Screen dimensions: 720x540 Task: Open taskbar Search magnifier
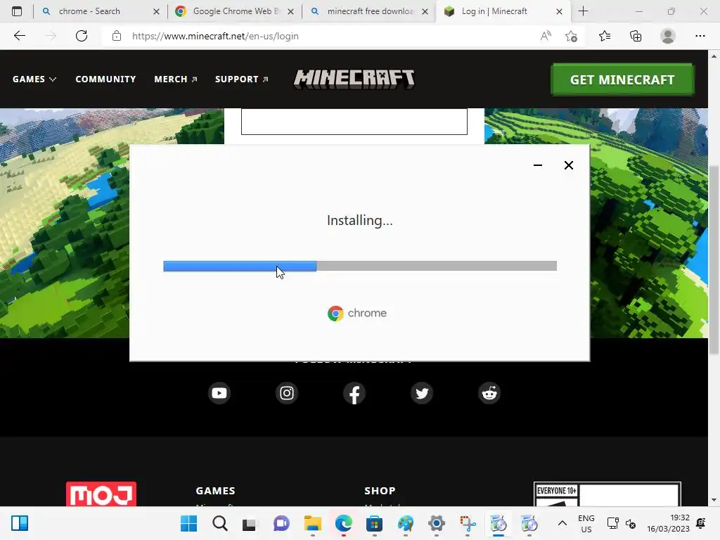[220, 523]
